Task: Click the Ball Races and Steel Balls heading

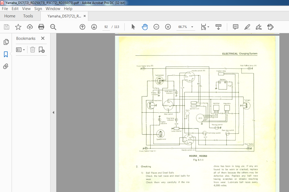Action: click(160, 173)
